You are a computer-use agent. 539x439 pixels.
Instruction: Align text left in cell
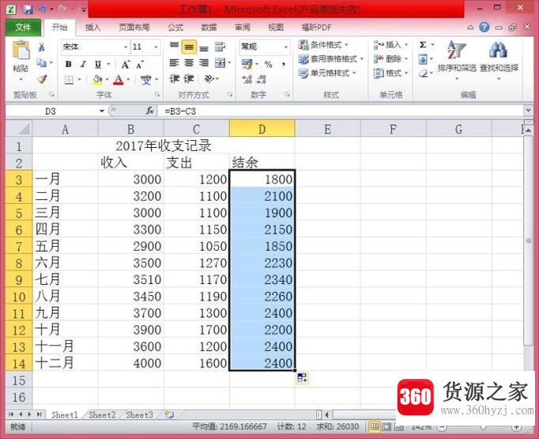175,63
